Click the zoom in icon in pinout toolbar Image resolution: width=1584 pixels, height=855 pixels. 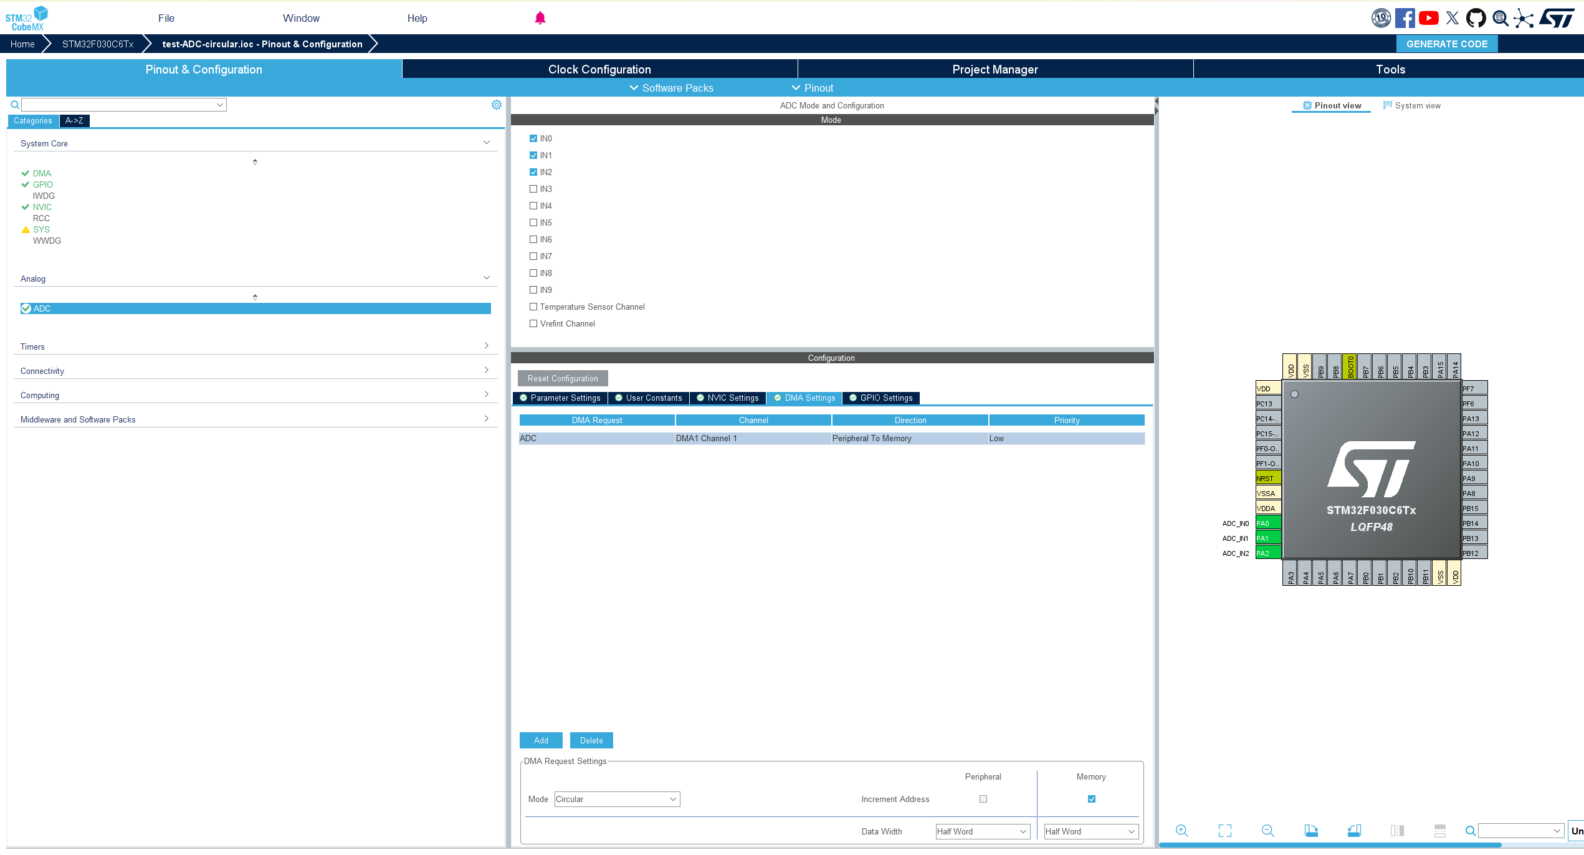pyautogui.click(x=1181, y=831)
